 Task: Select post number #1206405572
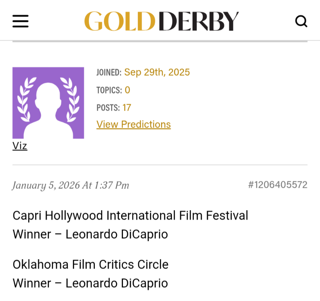click(277, 185)
